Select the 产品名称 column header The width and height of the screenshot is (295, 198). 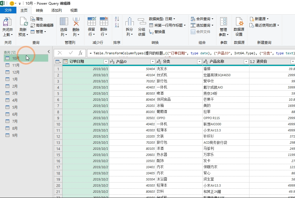pyautogui.click(x=226, y=62)
